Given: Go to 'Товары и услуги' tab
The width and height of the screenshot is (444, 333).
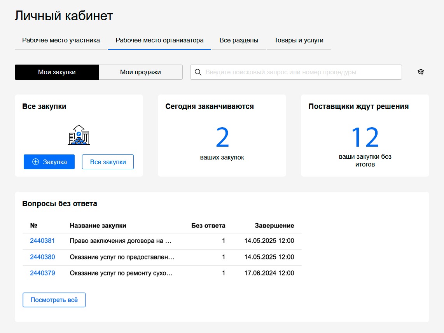Looking at the screenshot, I should pos(299,40).
